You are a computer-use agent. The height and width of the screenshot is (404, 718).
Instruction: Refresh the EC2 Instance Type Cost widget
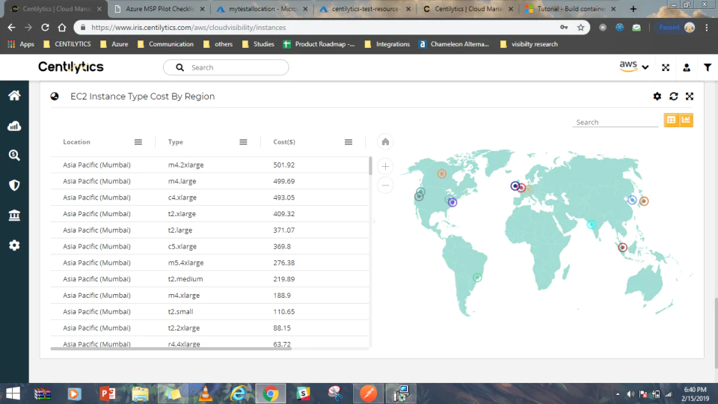[x=674, y=97]
